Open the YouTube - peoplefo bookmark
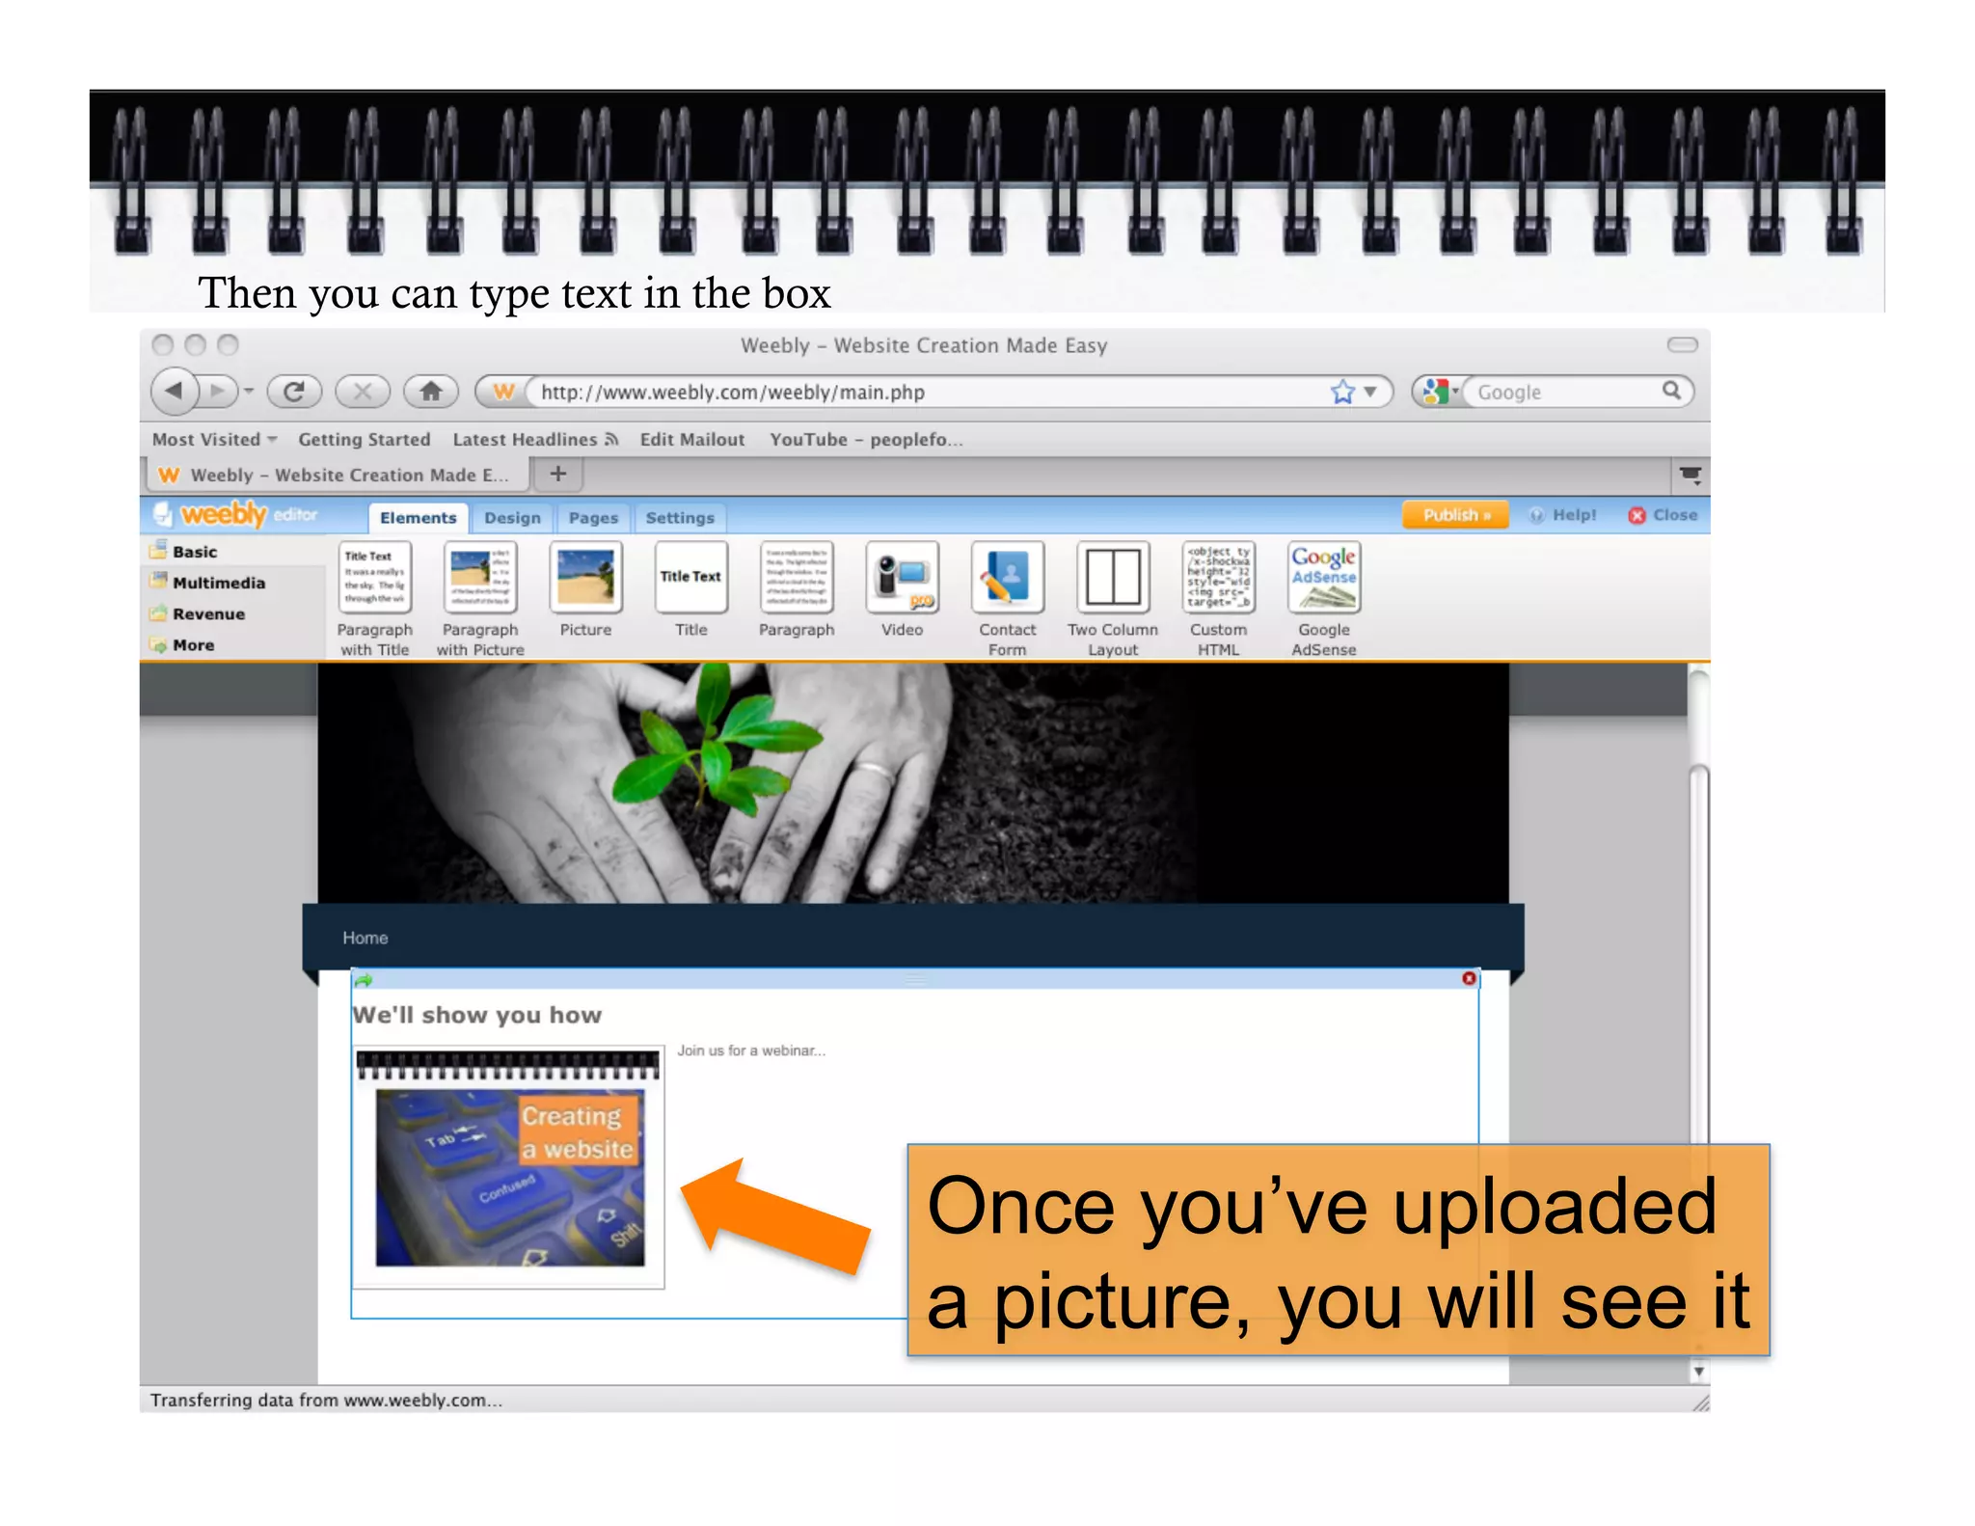1975x1526 pixels. coord(866,439)
